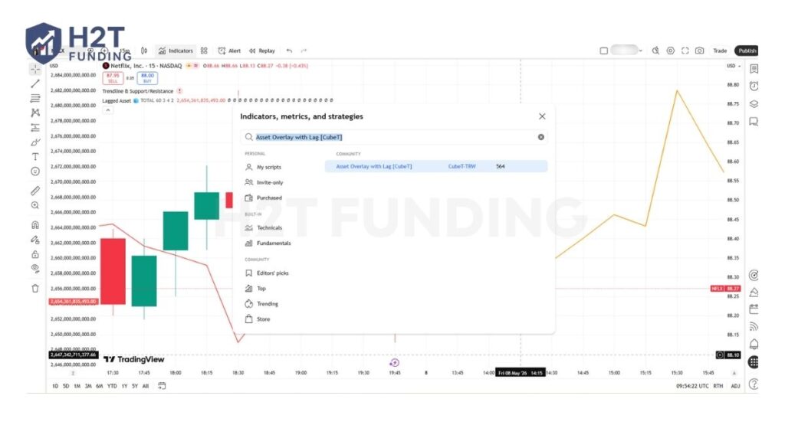Open the alerts clock panel icon
The width and height of the screenshot is (785, 438).
tap(754, 86)
